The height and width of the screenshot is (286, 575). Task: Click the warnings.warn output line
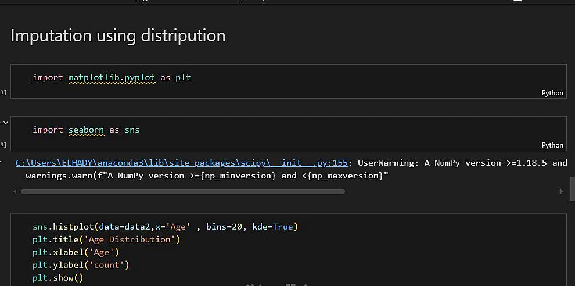point(206,175)
